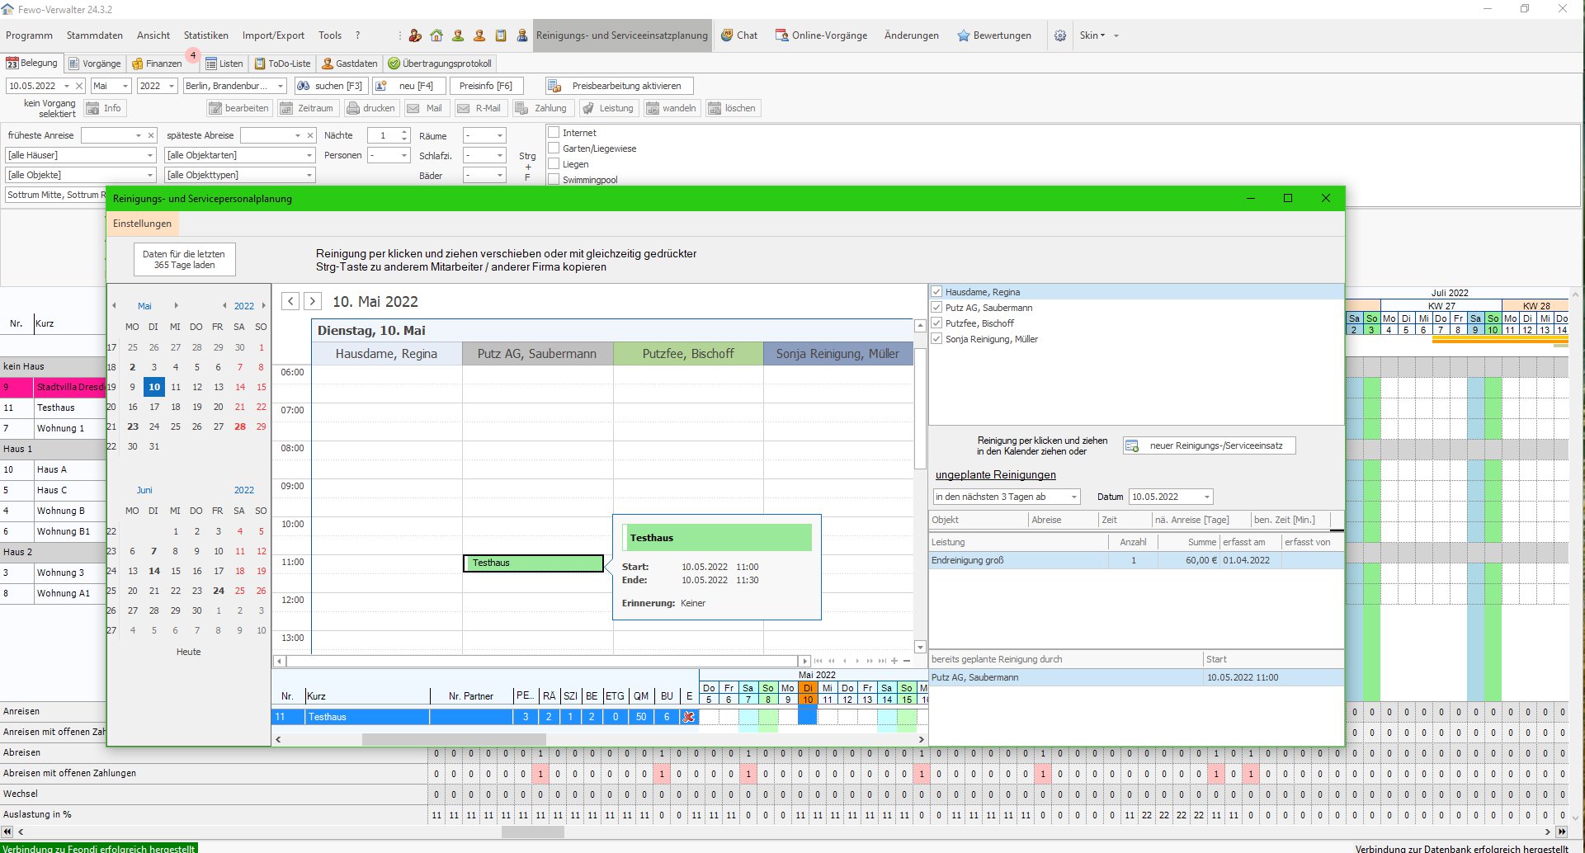The height and width of the screenshot is (853, 1585).
Task: Uncheck Sonja Reinigung, Müller checkbox
Action: tap(936, 339)
